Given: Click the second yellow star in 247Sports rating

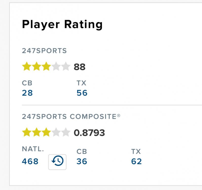Looking at the screenshot, I should coord(36,67).
